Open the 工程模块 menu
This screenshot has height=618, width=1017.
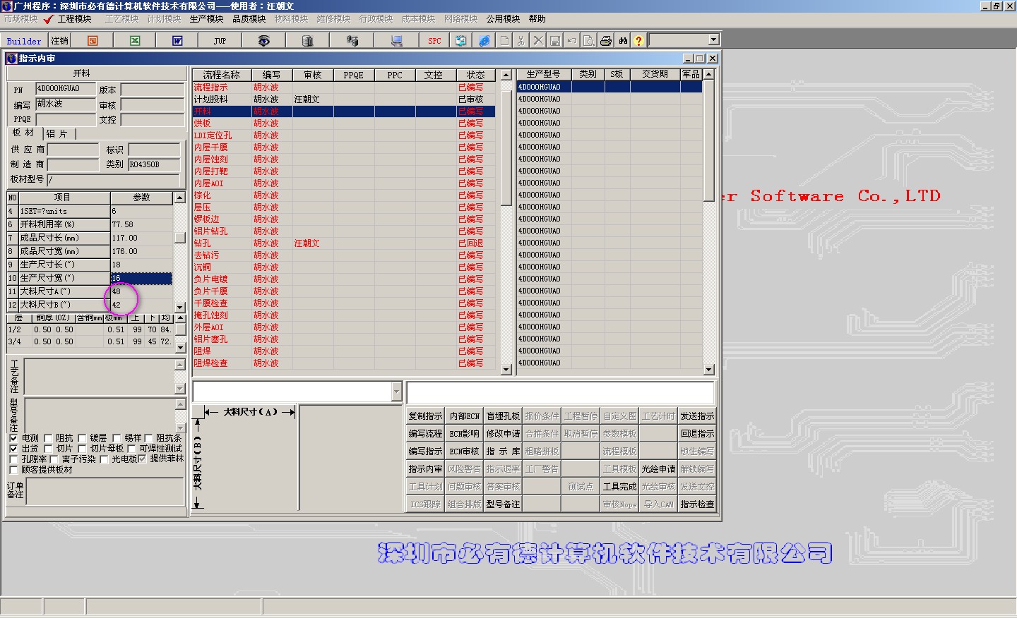(x=75, y=19)
